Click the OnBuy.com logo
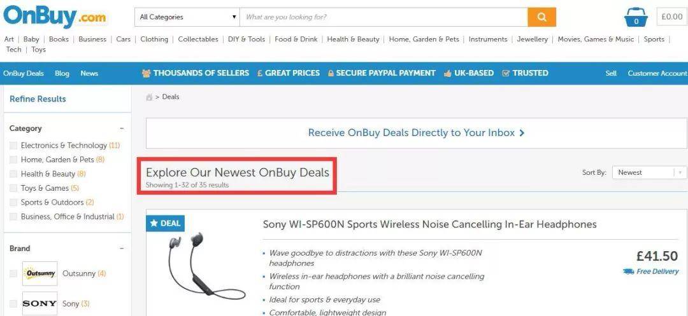This screenshot has height=316, width=688. click(x=54, y=17)
